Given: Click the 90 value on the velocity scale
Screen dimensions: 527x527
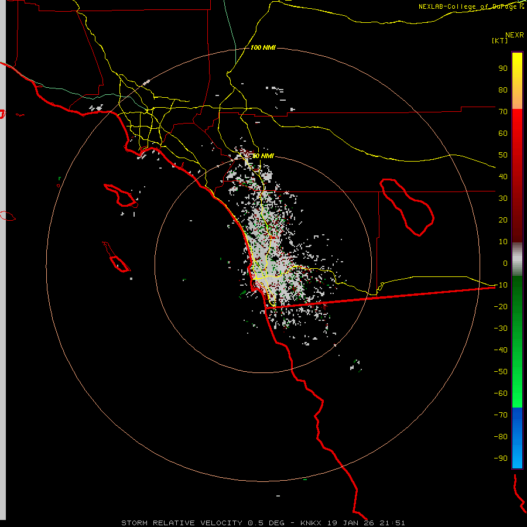Looking at the screenshot, I should (503, 69).
